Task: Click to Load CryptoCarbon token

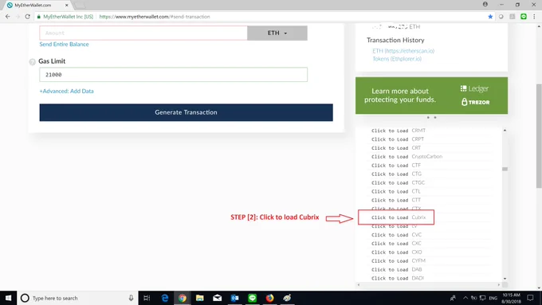Action: coord(406,156)
